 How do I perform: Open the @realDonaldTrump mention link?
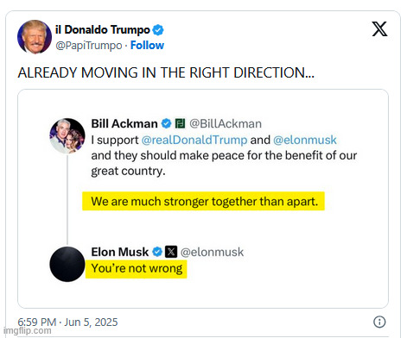coord(194,140)
